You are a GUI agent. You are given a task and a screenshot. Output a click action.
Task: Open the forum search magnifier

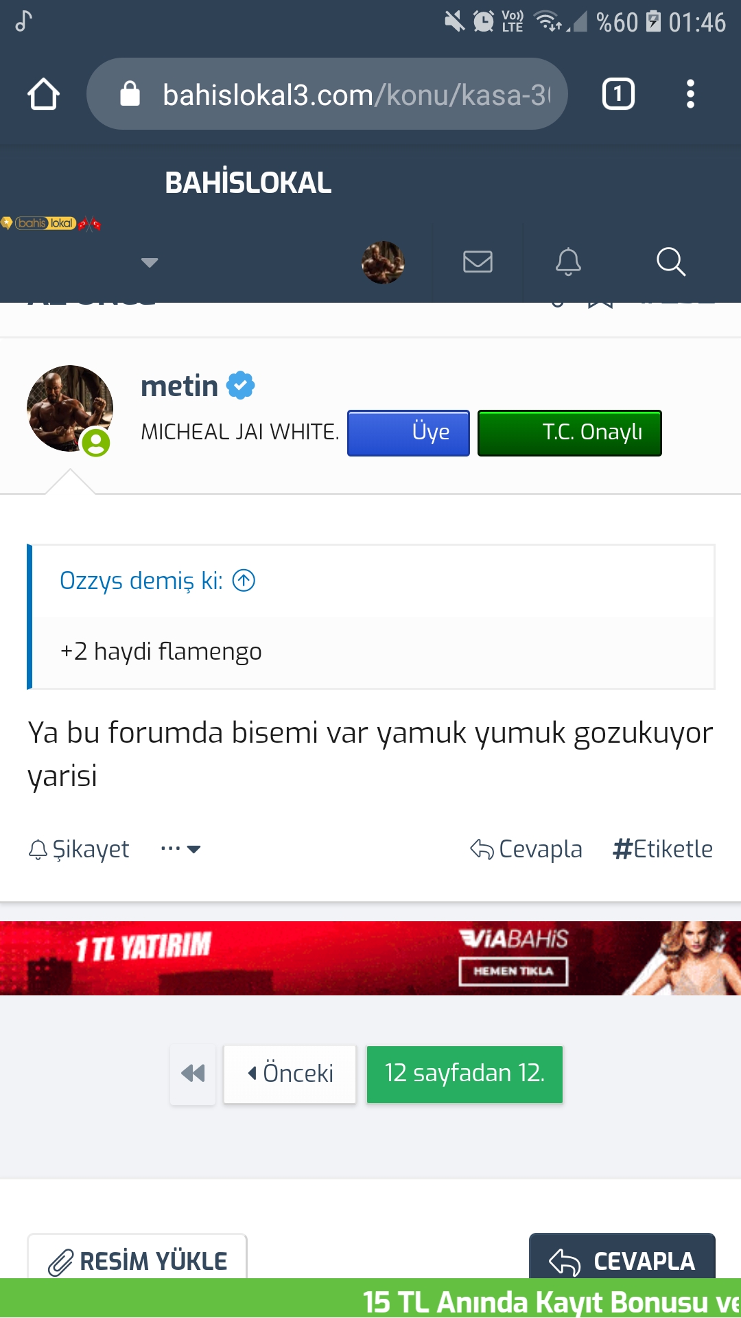coord(670,262)
